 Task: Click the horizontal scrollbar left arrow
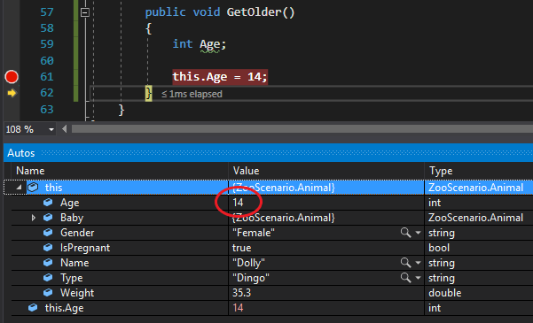64,129
